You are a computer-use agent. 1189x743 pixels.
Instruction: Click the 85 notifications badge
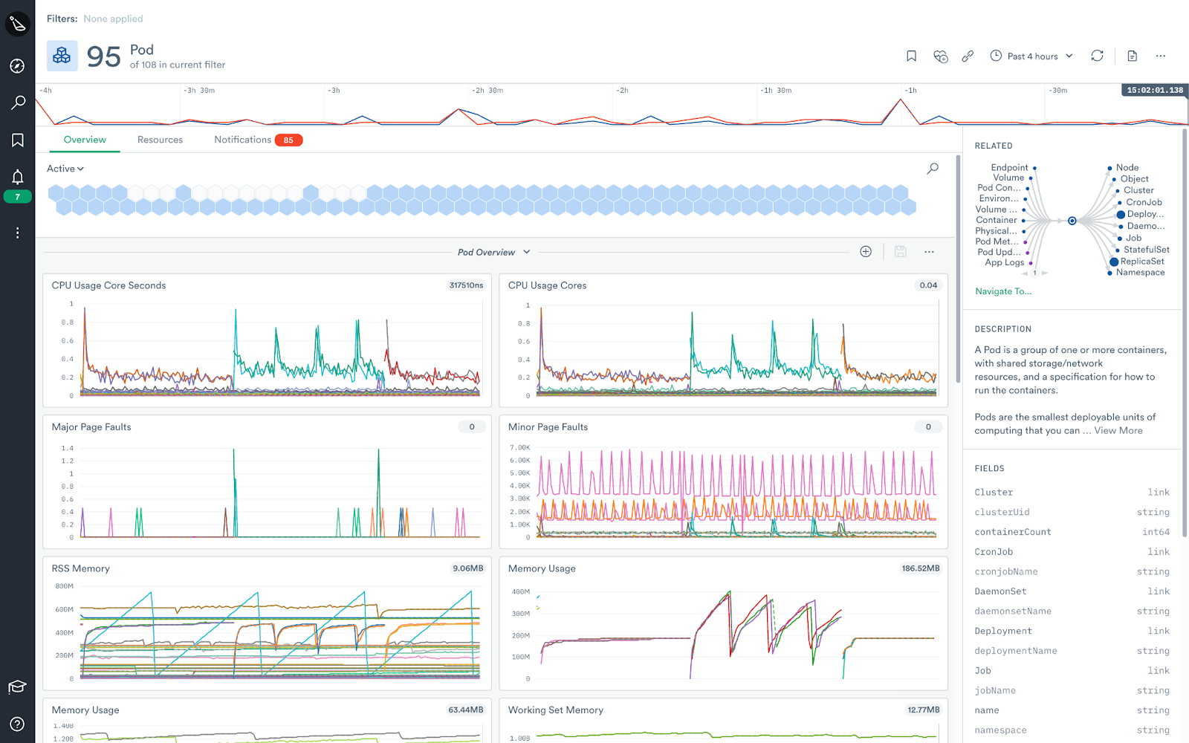[x=288, y=140]
